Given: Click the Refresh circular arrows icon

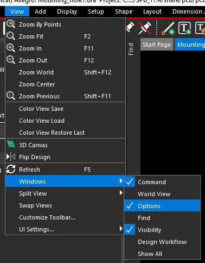Looking at the screenshot, I should point(11,169).
